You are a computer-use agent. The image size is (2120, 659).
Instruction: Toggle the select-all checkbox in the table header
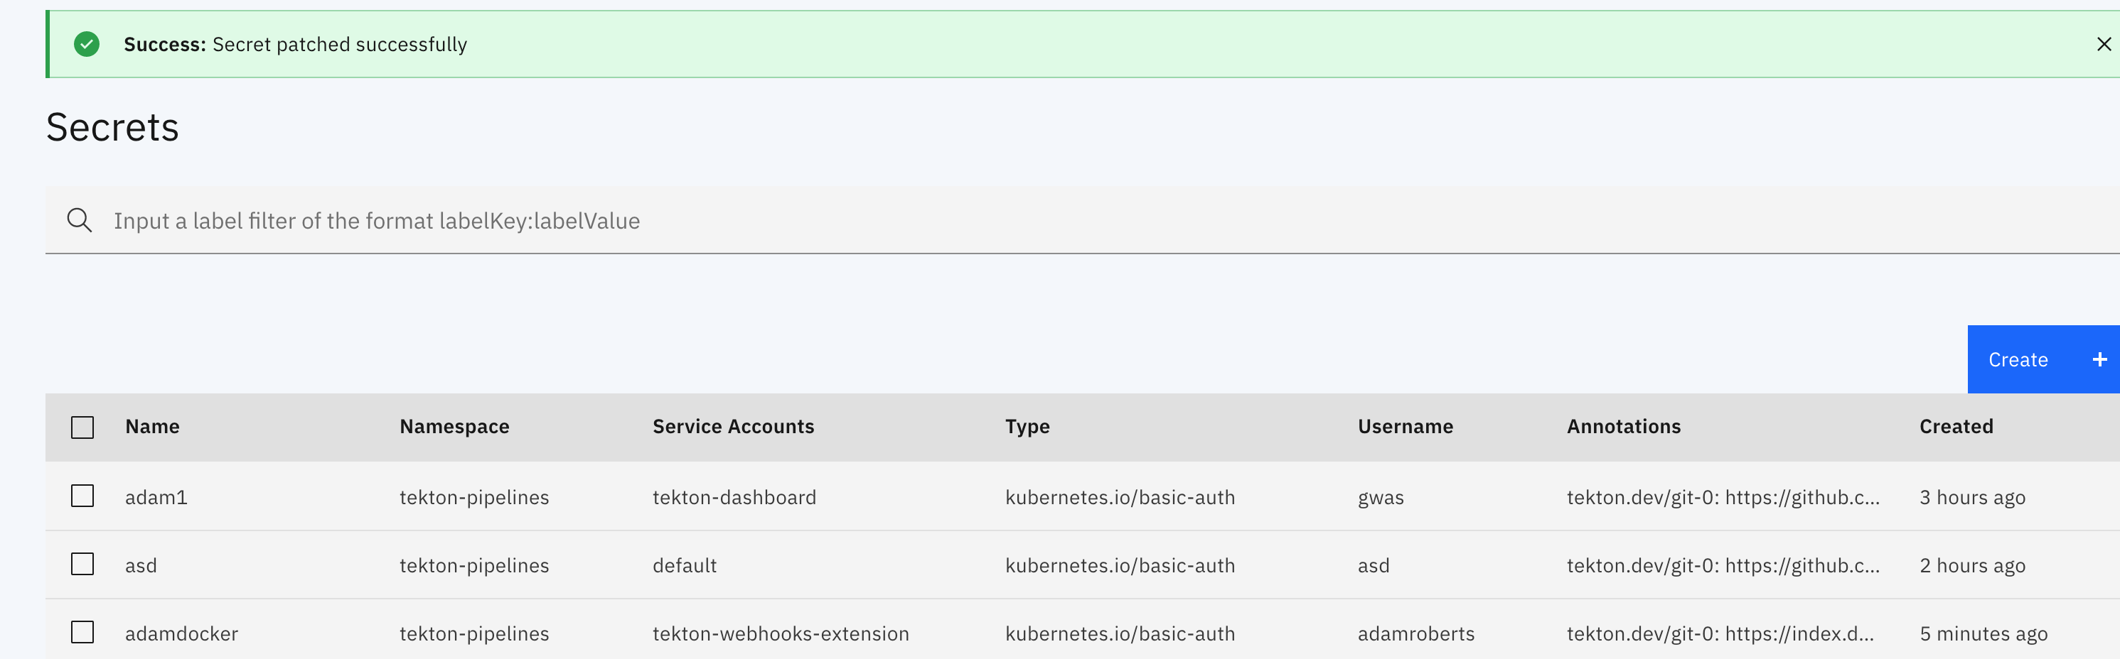(82, 425)
